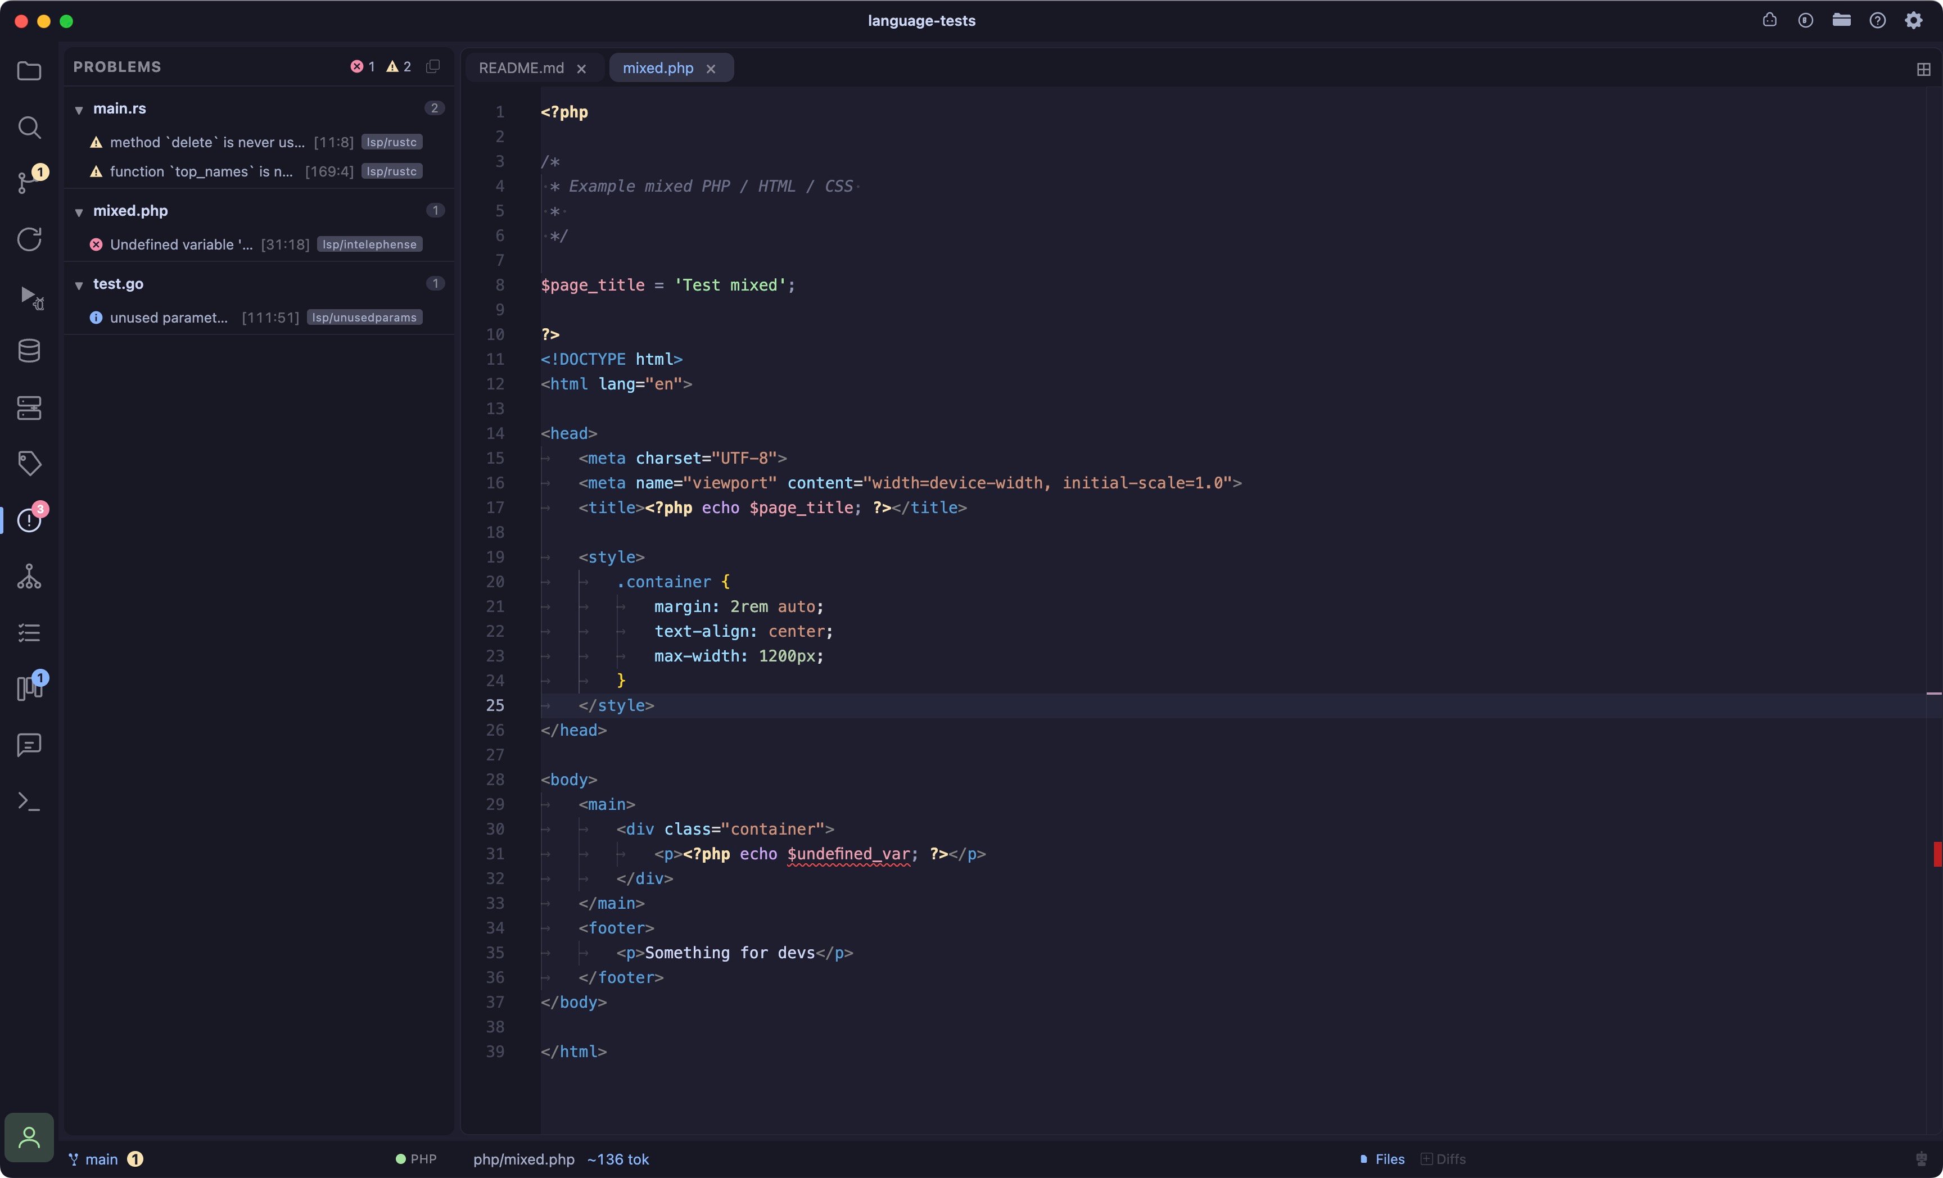
Task: Switch to Diffs view in status bar
Action: point(1443,1159)
